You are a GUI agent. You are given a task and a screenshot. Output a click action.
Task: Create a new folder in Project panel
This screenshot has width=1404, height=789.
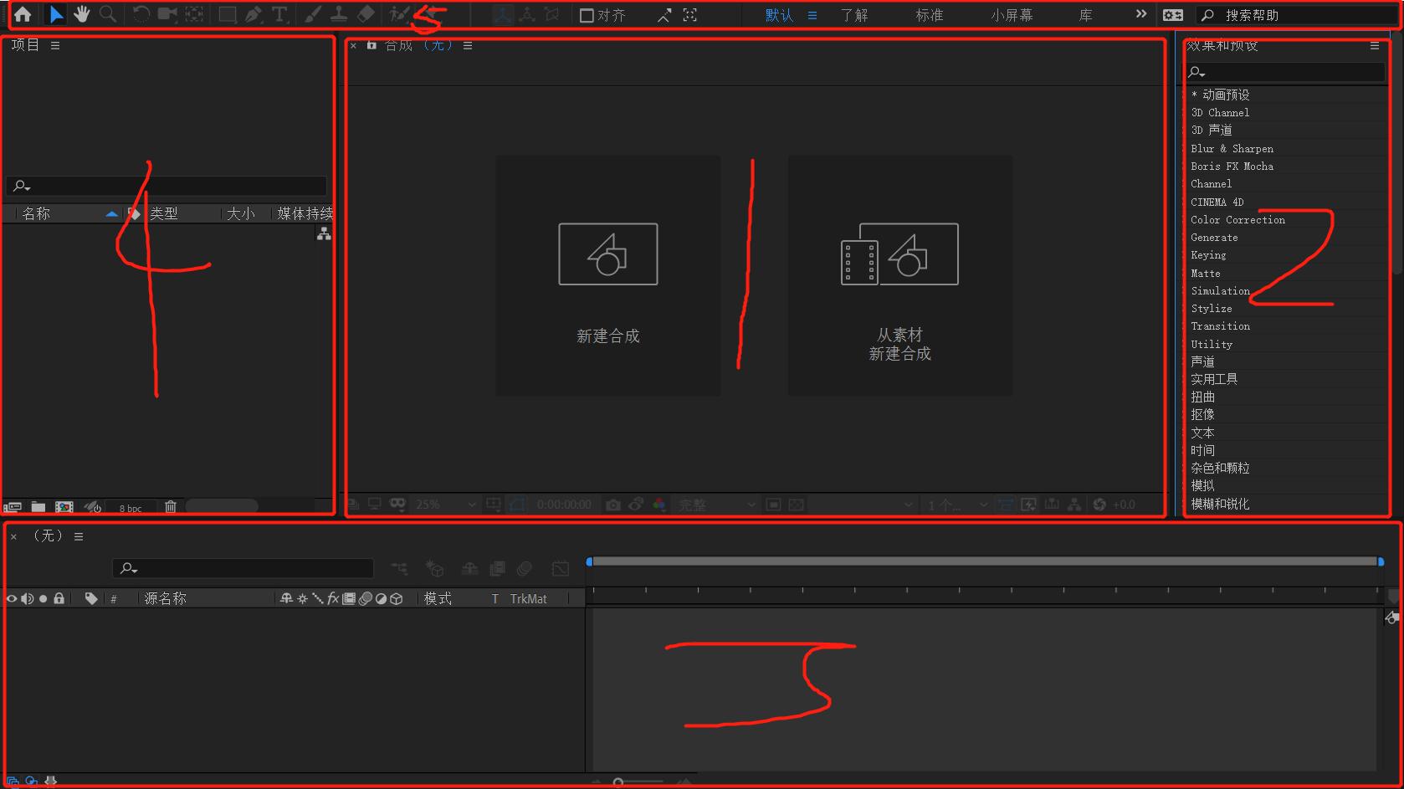pos(38,507)
